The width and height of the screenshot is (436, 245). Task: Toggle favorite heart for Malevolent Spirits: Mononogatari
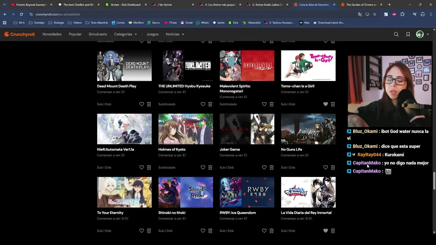(x=264, y=104)
